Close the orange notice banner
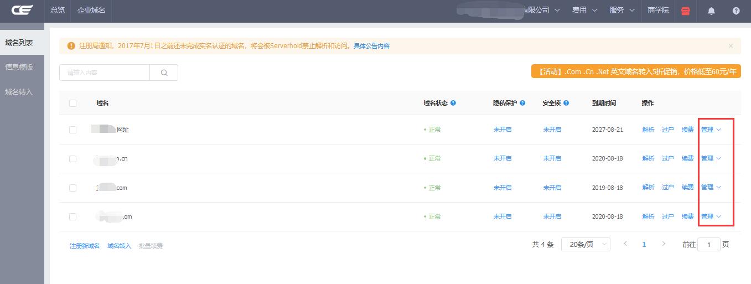Image resolution: width=751 pixels, height=284 pixels. 731,46
